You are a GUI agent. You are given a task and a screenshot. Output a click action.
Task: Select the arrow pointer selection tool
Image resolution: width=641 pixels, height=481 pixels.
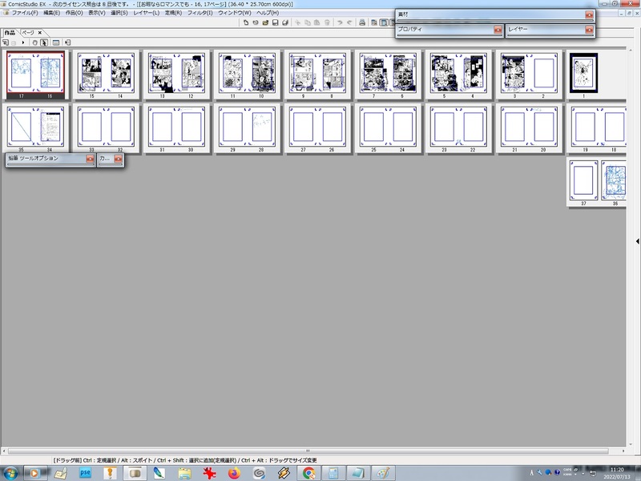coord(44,42)
